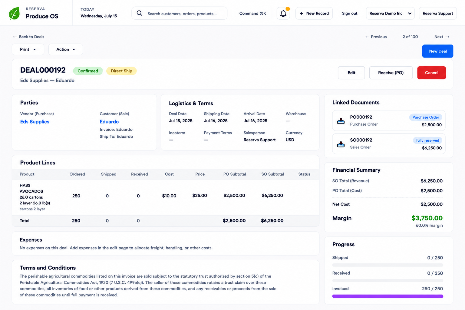Expand the Reserva Demo Inc company selector
Viewport: 465px width, 310px height.
(390, 13)
